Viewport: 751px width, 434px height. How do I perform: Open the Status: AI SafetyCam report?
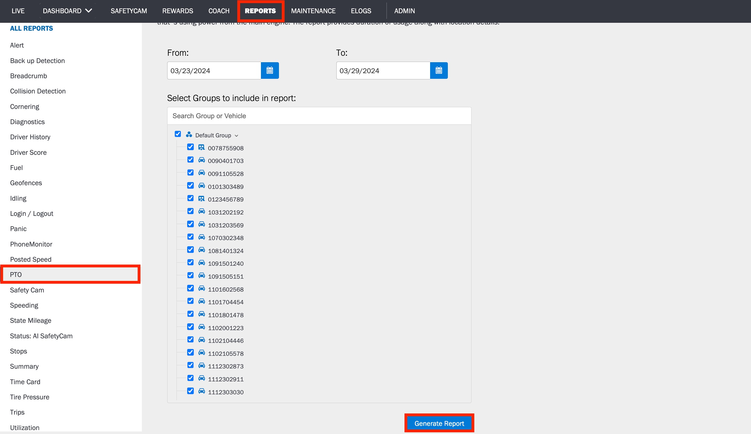point(41,336)
